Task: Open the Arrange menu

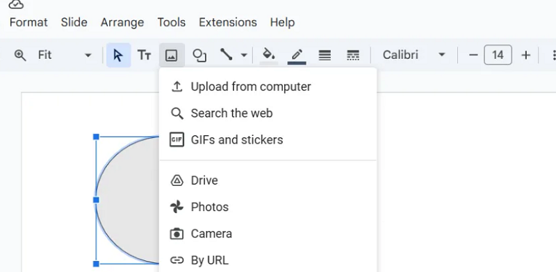Action: pos(122,22)
